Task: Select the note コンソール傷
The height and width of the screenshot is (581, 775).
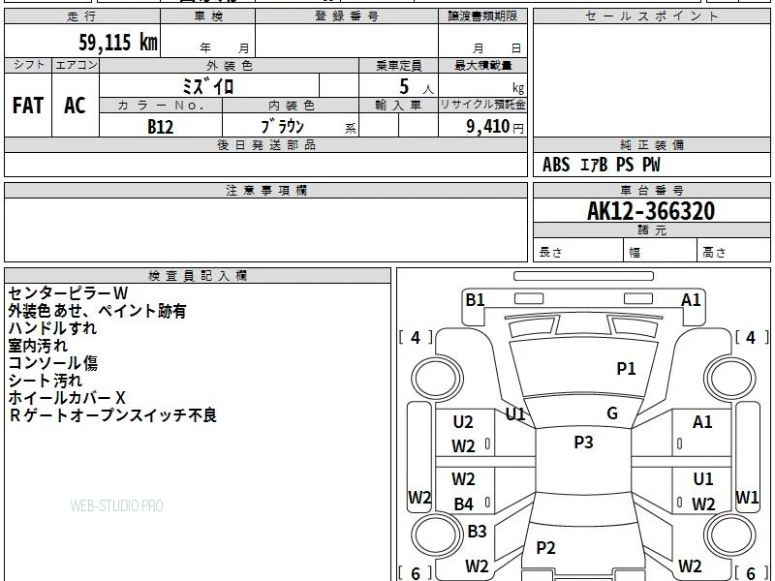Action: (x=53, y=363)
